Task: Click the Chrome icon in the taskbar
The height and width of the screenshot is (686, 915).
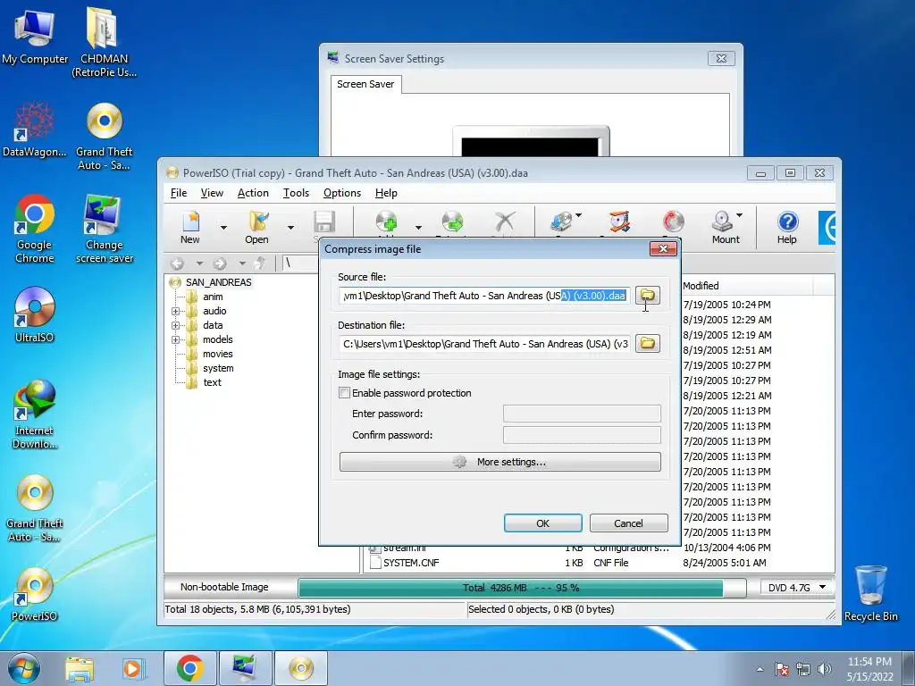Action: (190, 668)
